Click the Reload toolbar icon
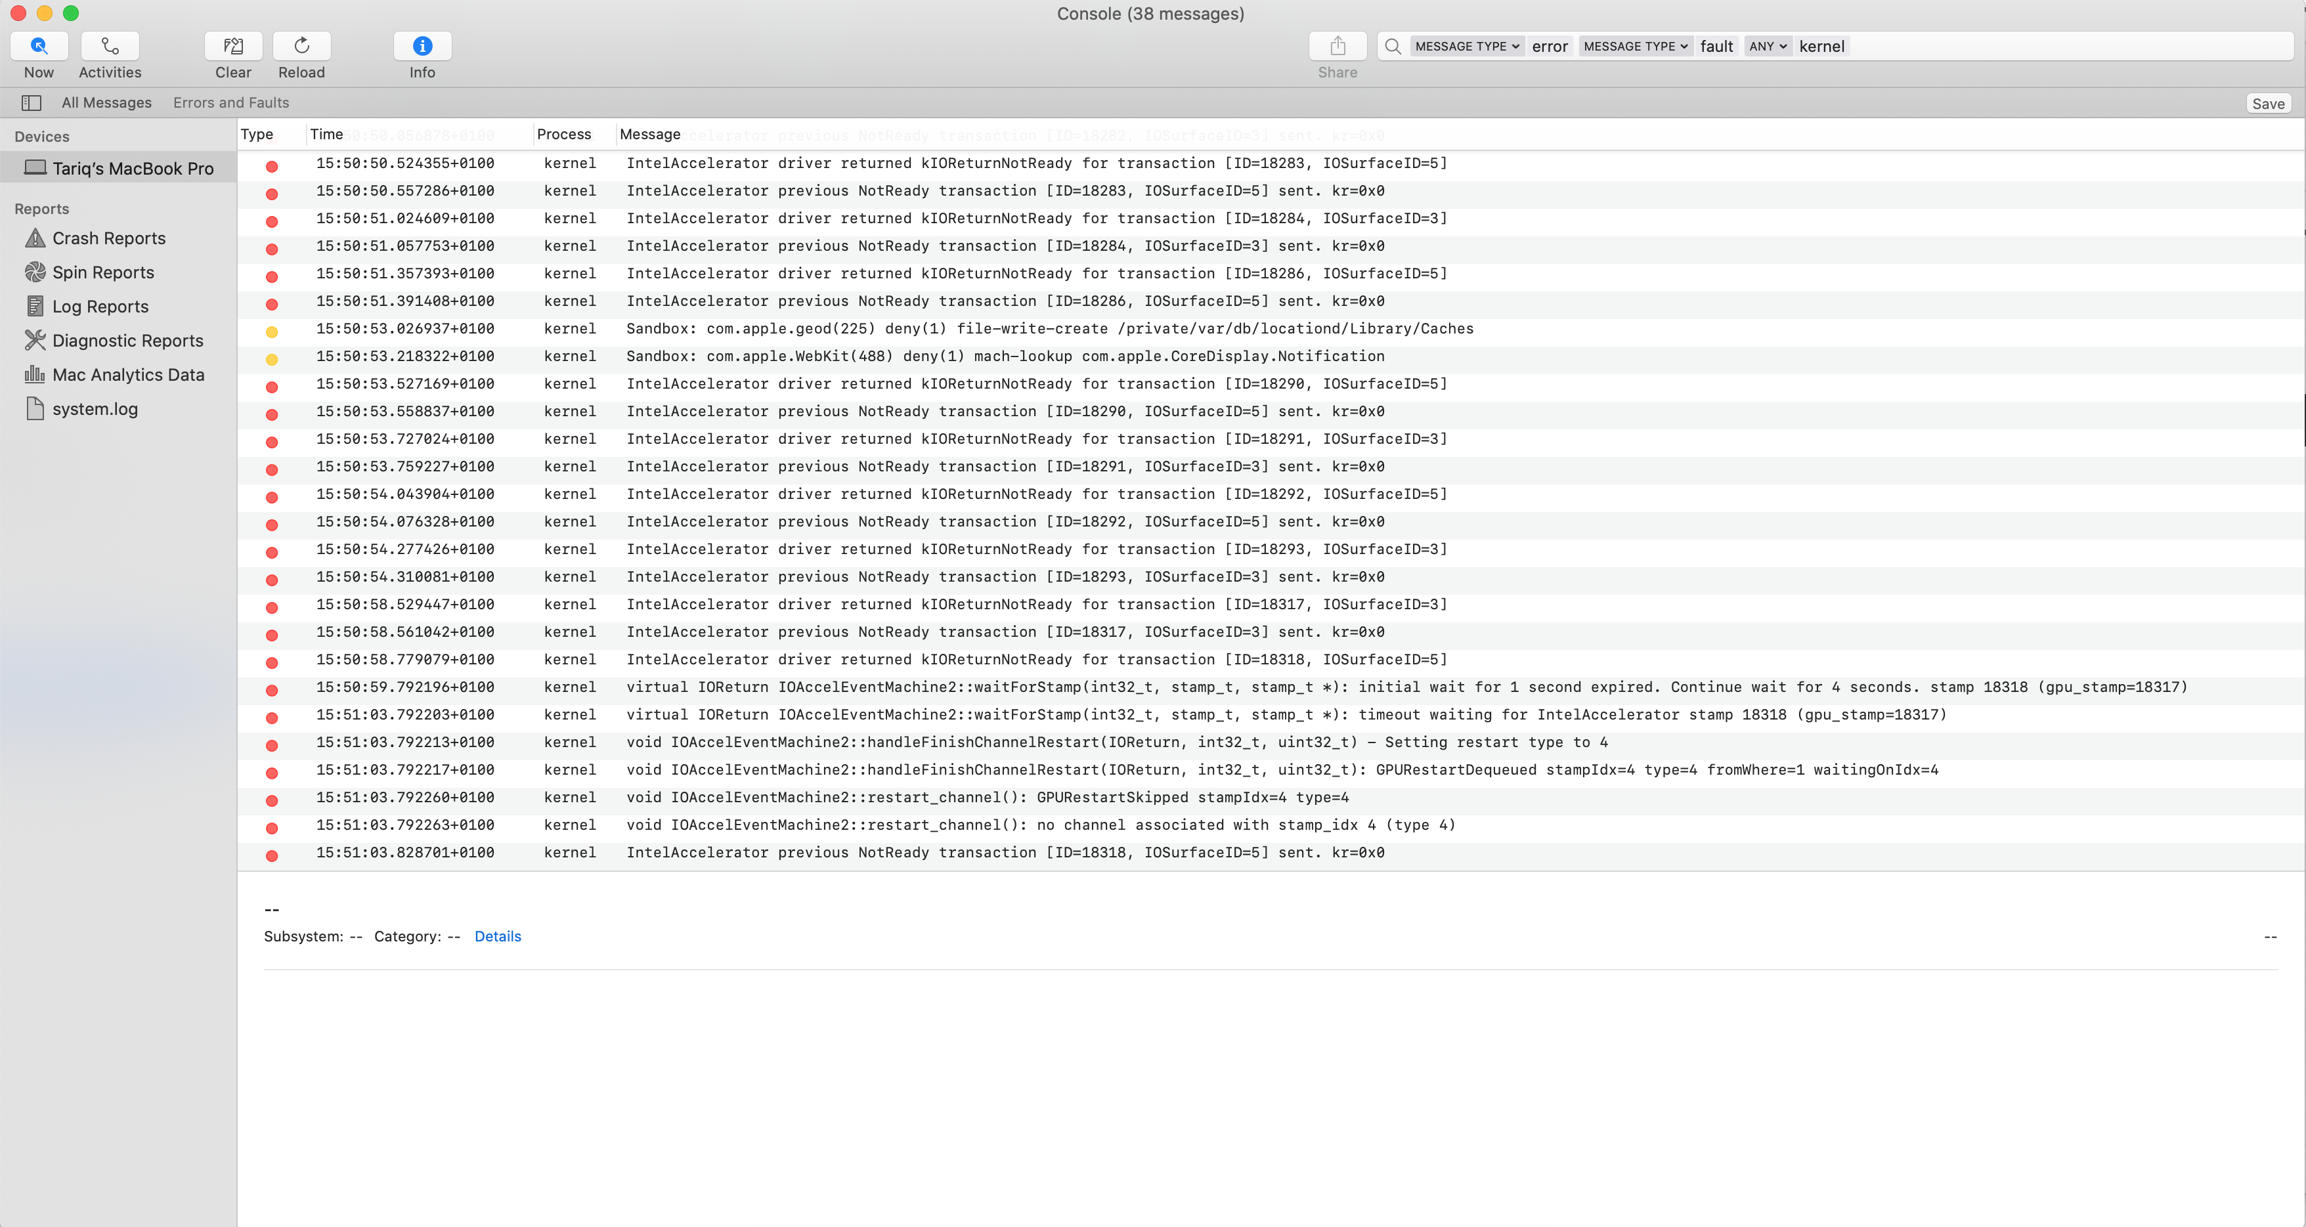This screenshot has width=2306, height=1227. click(301, 46)
